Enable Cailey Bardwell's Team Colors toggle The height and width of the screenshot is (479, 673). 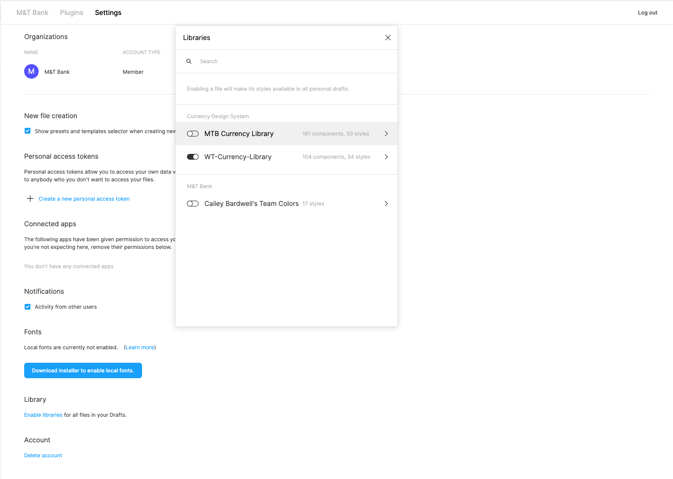tap(193, 204)
